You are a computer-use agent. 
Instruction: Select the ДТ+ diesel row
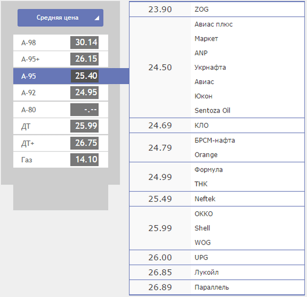[61, 143]
